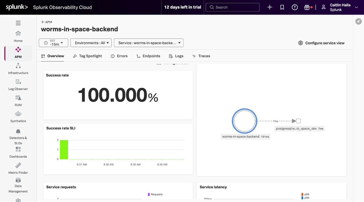Open the help menu question mark icon
The image size is (364, 202).
pyautogui.click(x=295, y=7)
